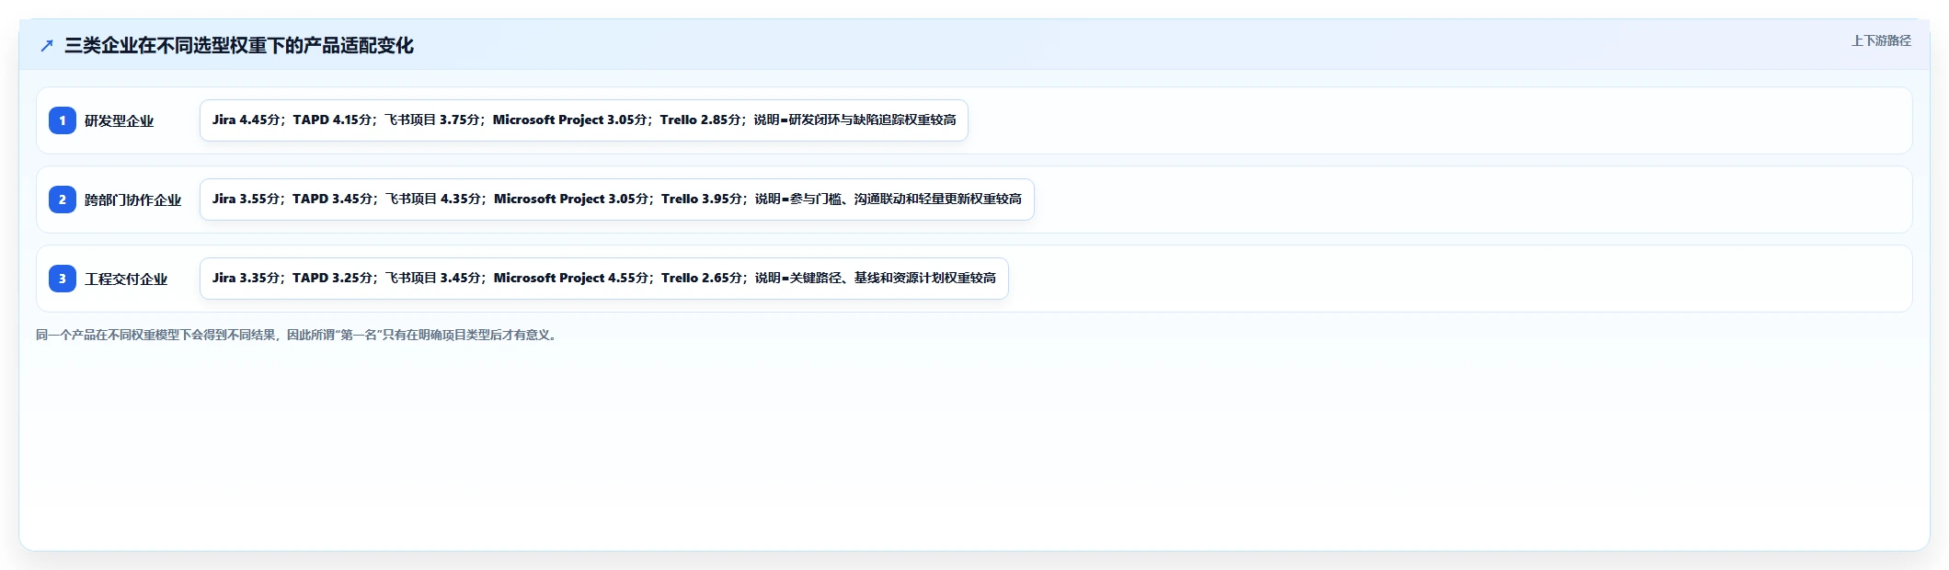Click the 跨部门协作企业 row label

click(133, 200)
